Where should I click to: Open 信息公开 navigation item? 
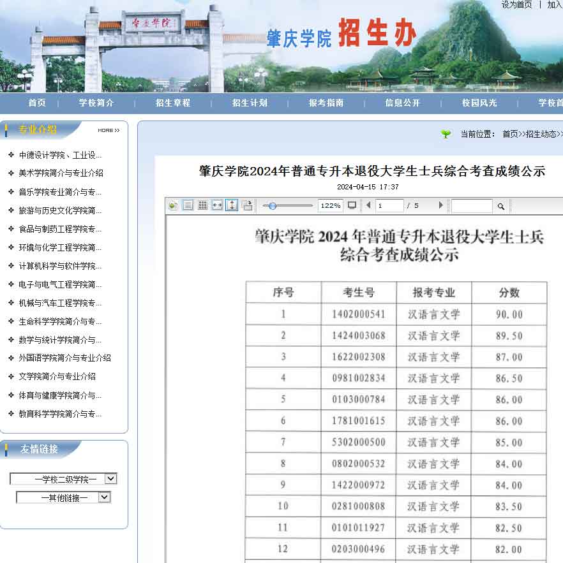pos(403,103)
